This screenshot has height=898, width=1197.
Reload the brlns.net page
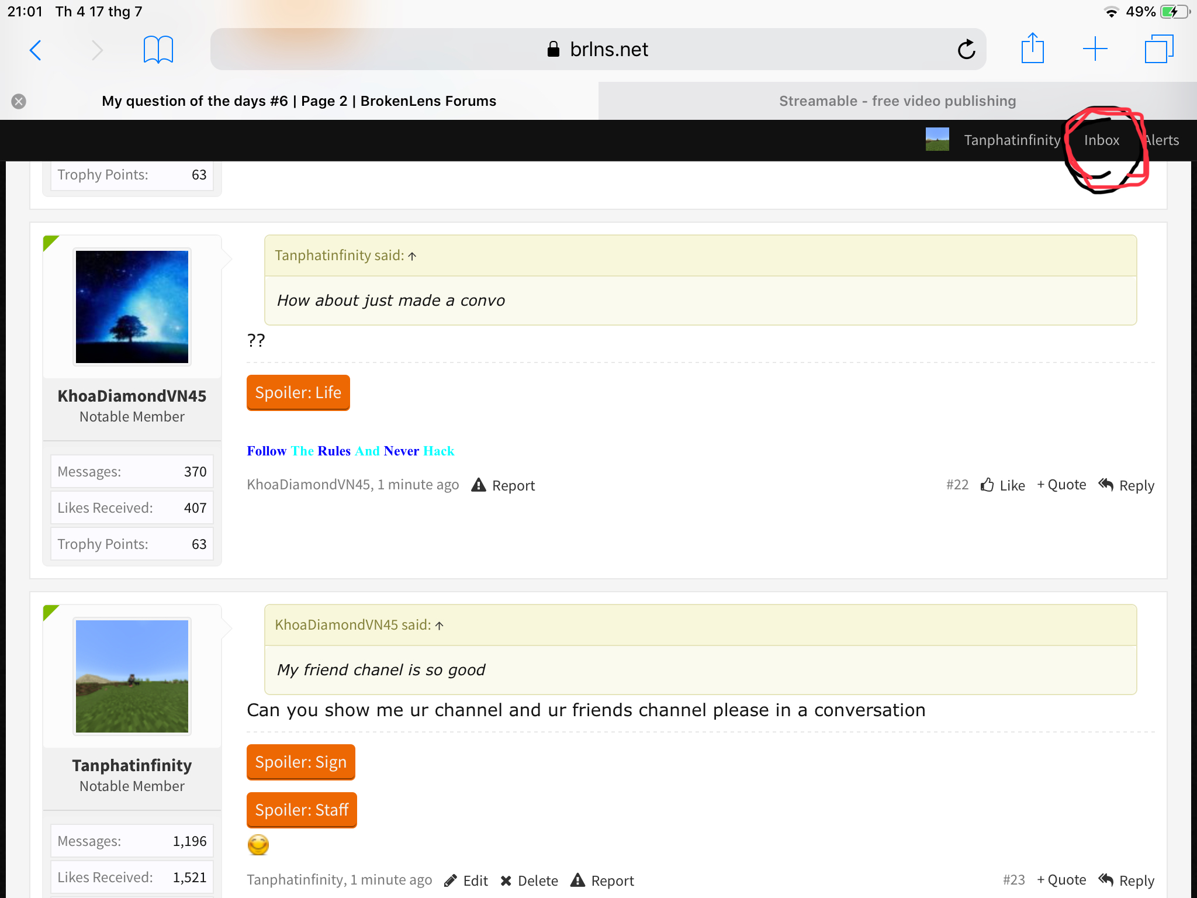[x=966, y=50]
